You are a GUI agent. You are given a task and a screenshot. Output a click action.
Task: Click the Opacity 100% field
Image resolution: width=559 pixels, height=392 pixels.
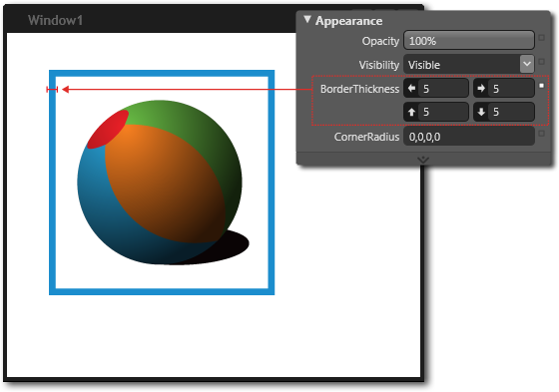(469, 41)
